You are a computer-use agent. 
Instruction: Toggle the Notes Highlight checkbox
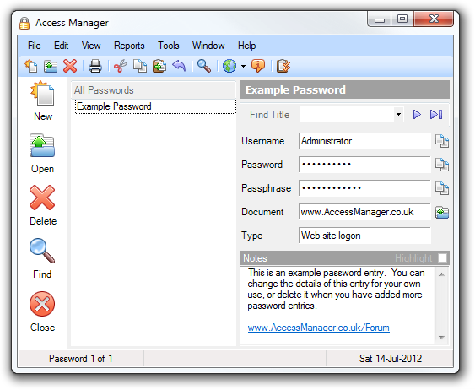tap(442, 258)
